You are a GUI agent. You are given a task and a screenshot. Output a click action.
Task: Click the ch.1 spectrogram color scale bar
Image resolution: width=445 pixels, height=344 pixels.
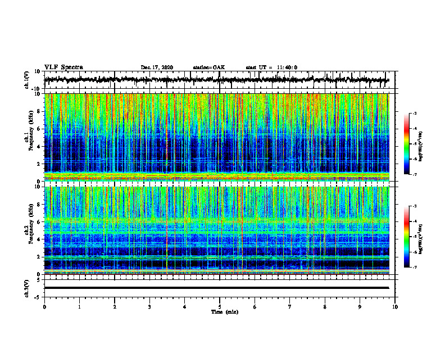click(x=406, y=144)
